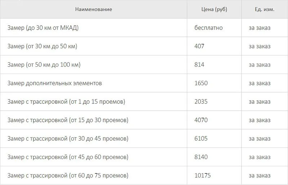288x185 pixels.
Task: Click the Ед. изм. column header
Action: click(x=265, y=9)
